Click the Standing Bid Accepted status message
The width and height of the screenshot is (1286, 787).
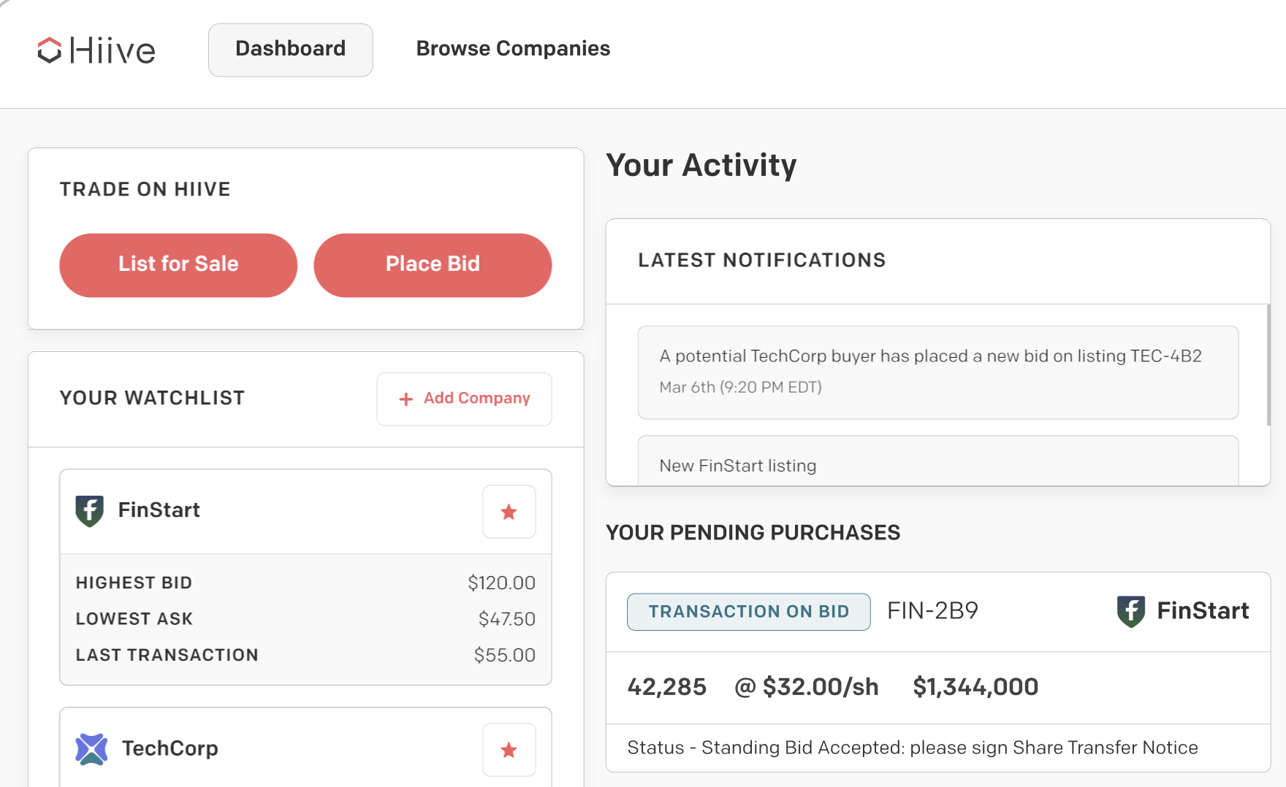click(x=912, y=748)
